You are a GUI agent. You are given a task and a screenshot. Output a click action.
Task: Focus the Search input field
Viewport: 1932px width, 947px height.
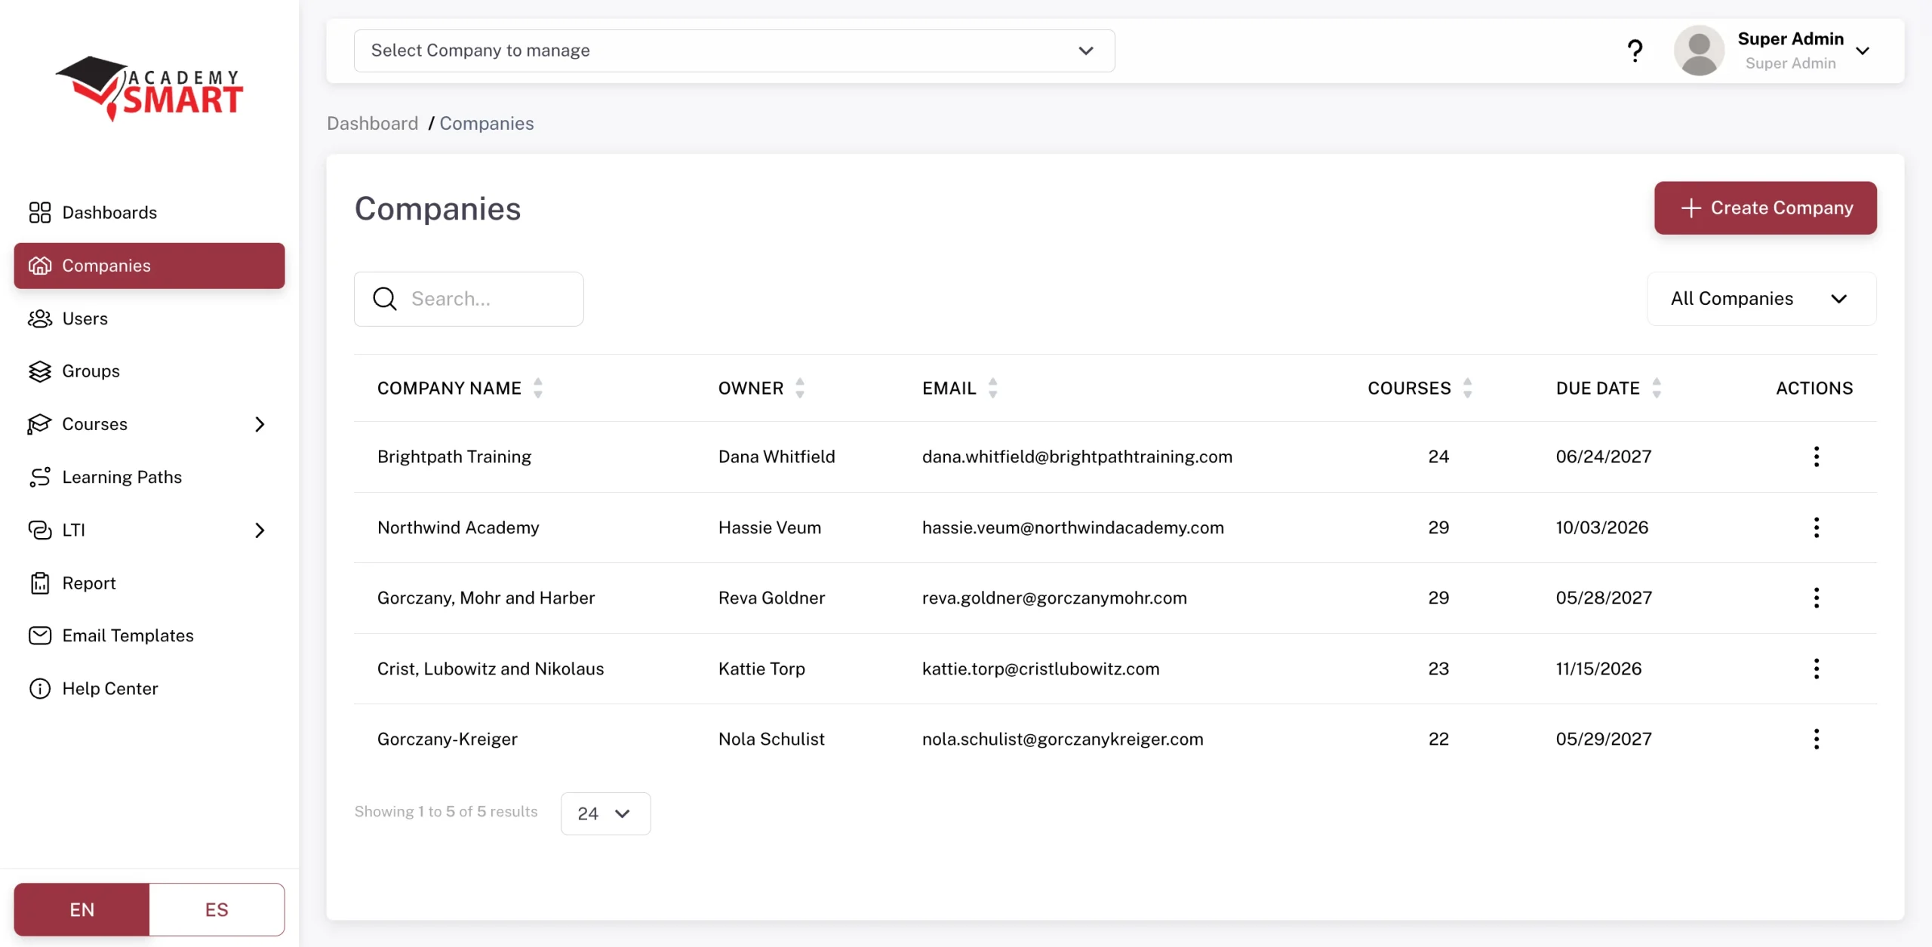point(469,299)
